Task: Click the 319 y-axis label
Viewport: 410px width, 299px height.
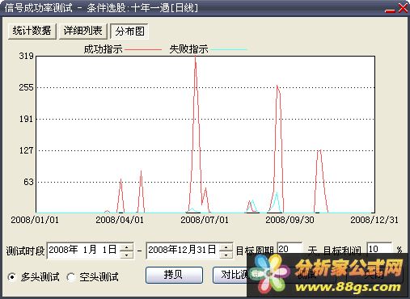Action: click(27, 56)
